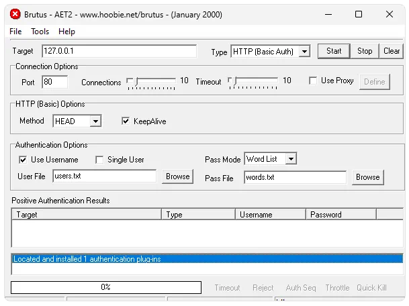Click the Quick Kill status indicator

click(x=371, y=288)
